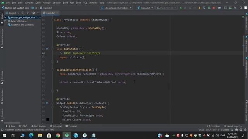The width and height of the screenshot is (248, 139).
Task: Open the Build menu
Action: pos(65,3)
